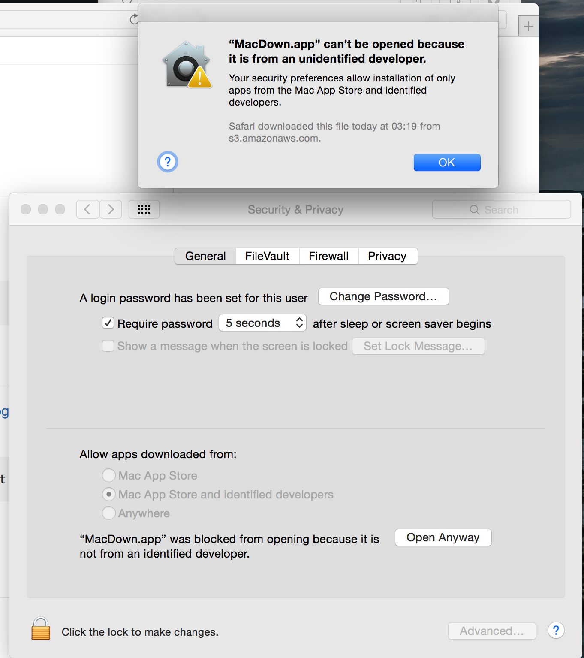Screen dimensions: 584x658
Task: Click the s3.amazonaws.com download source text
Action: pyautogui.click(x=274, y=139)
